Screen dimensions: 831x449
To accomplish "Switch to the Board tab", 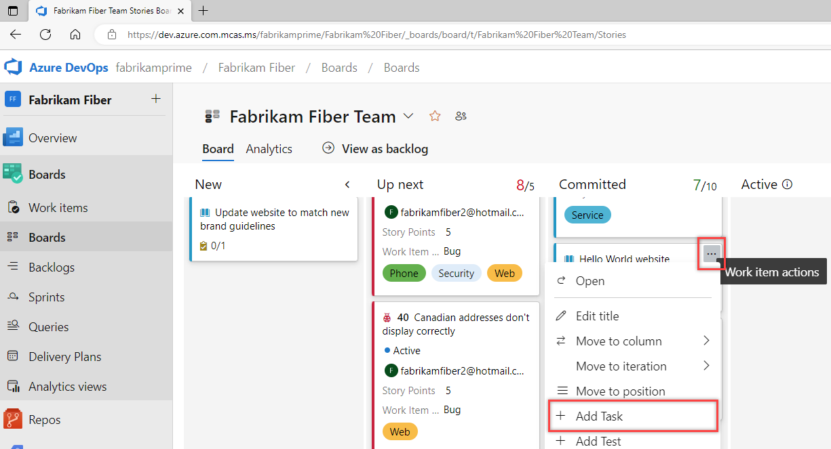I will [218, 149].
